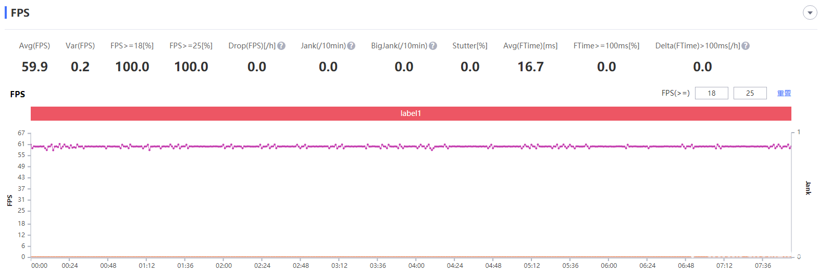
Task: Collapse the FPS panel with the round arrow
Action: (810, 12)
